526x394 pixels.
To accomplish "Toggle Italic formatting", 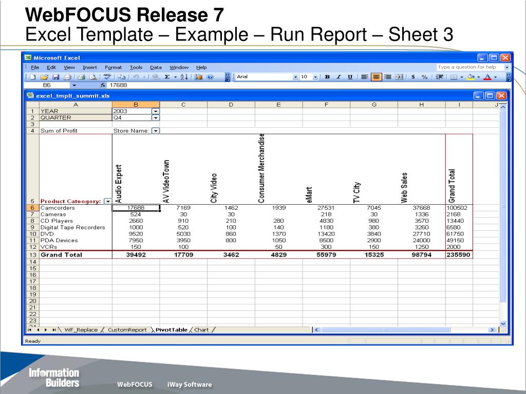I will pyautogui.click(x=339, y=77).
